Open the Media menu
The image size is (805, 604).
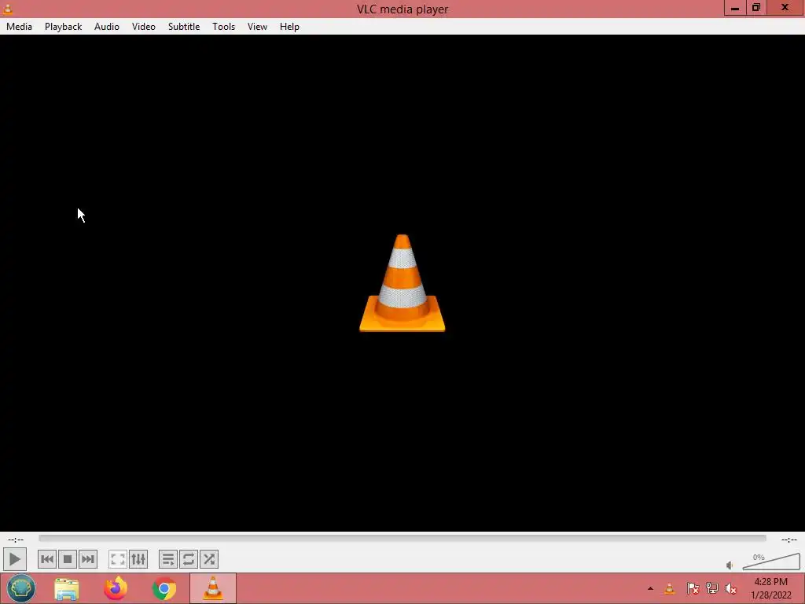pyautogui.click(x=19, y=27)
